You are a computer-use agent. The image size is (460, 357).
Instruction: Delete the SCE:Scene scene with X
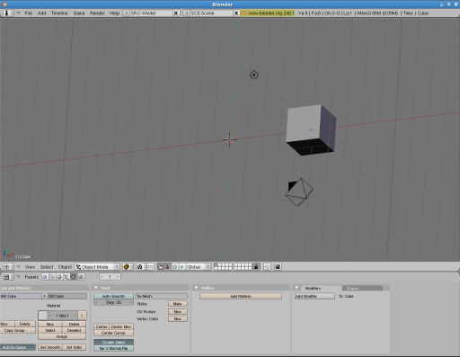(x=236, y=13)
